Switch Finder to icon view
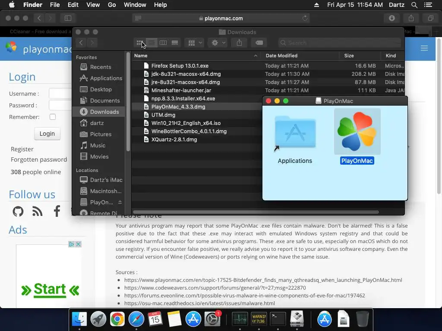This screenshot has height=331, width=442. pos(139,43)
